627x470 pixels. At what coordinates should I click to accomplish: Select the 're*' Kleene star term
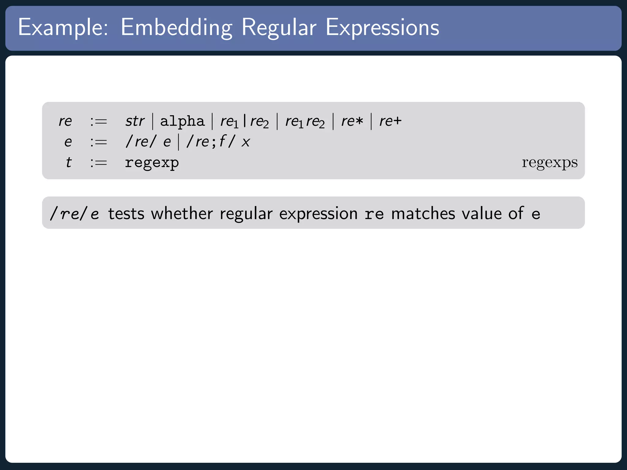(352, 121)
